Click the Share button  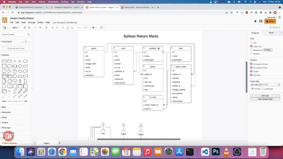point(270,21)
